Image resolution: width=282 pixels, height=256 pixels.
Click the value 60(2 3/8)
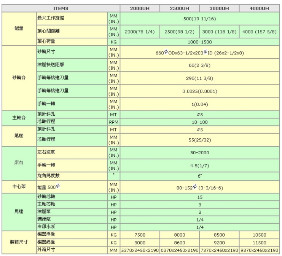200,66
